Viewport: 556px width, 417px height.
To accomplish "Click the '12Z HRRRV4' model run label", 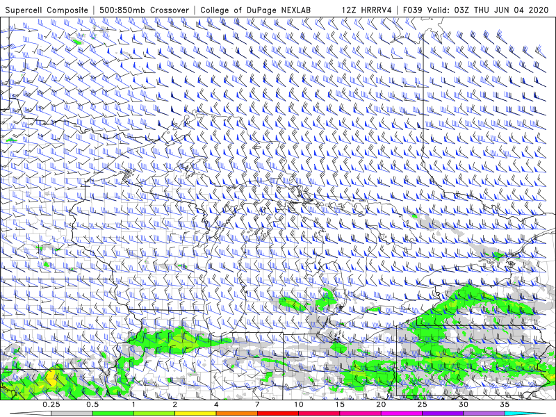I will coord(367,10).
